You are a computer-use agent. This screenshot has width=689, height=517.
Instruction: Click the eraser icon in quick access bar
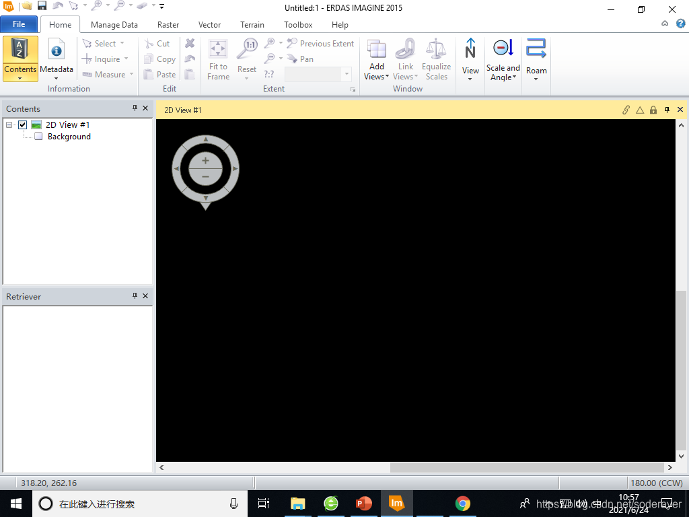141,6
